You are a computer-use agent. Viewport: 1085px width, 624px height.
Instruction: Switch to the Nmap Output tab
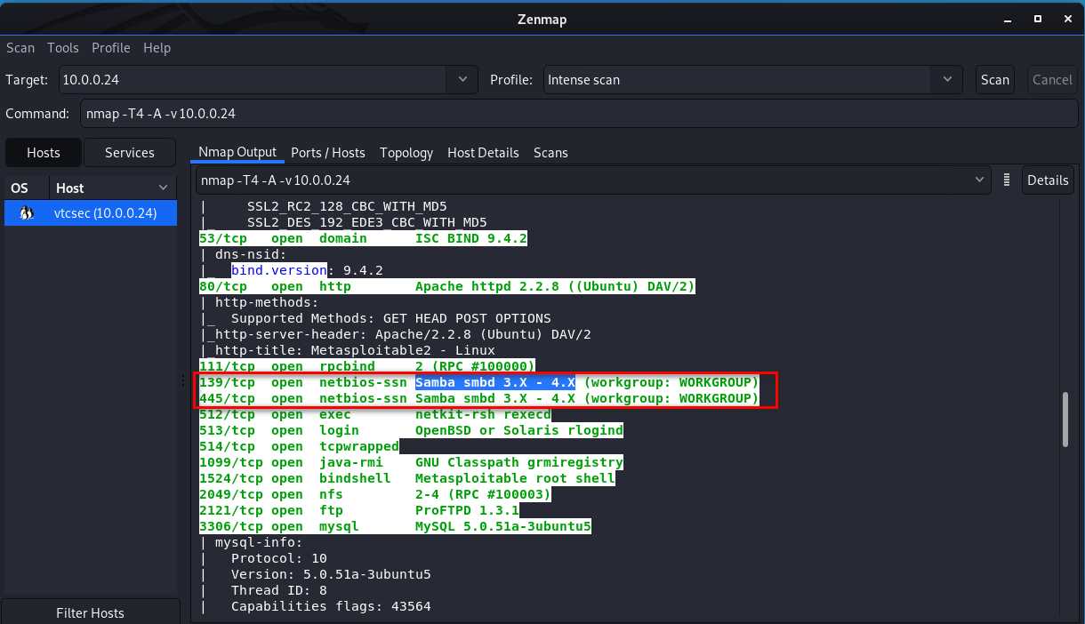click(x=237, y=152)
